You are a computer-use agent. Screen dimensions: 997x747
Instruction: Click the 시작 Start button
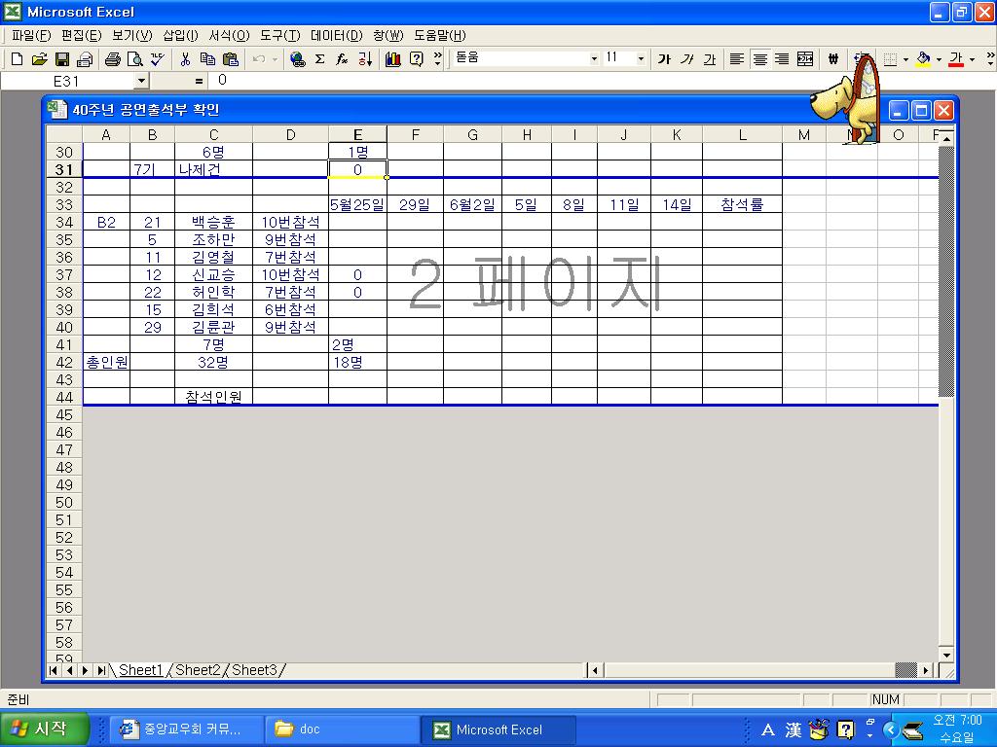click(x=46, y=729)
